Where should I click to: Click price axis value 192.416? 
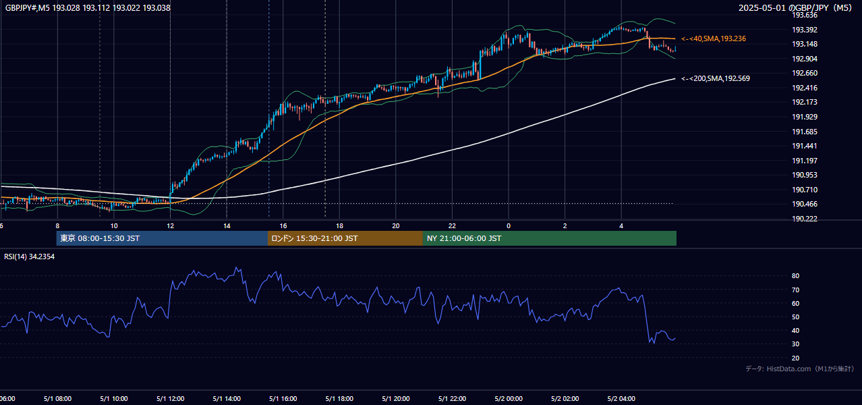[x=804, y=88]
